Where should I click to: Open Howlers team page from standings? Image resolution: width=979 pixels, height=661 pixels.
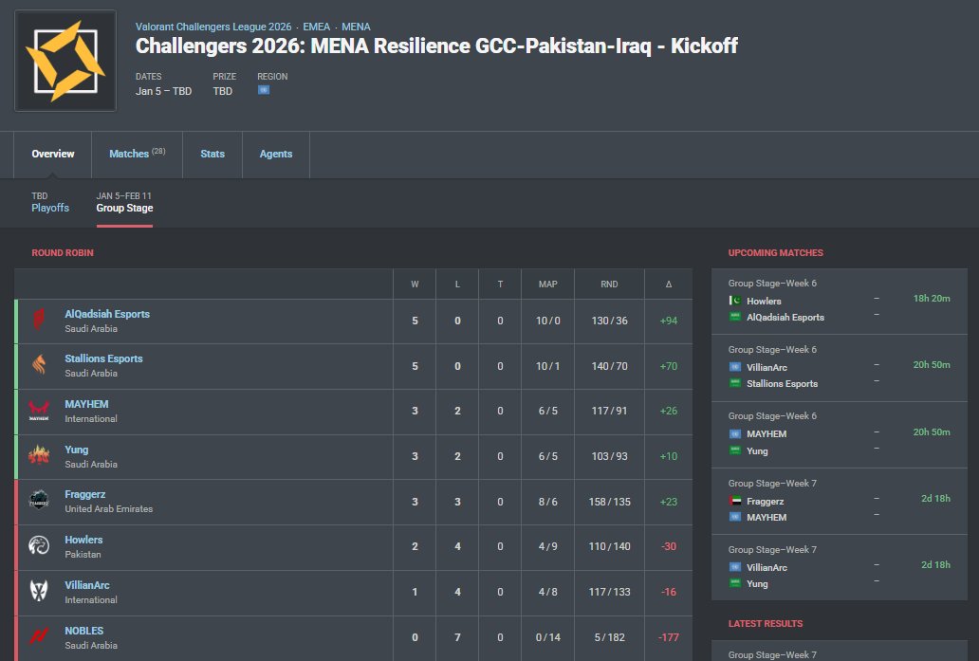tap(83, 540)
